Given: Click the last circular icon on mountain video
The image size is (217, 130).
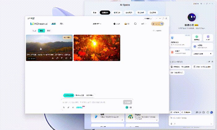Looking at the screenshot, I should pyautogui.click(x=71, y=58).
